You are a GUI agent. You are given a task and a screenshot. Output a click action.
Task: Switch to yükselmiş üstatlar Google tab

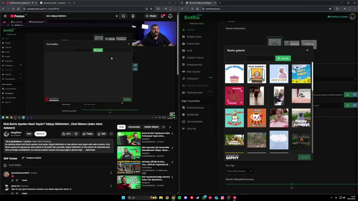coord(55,3)
